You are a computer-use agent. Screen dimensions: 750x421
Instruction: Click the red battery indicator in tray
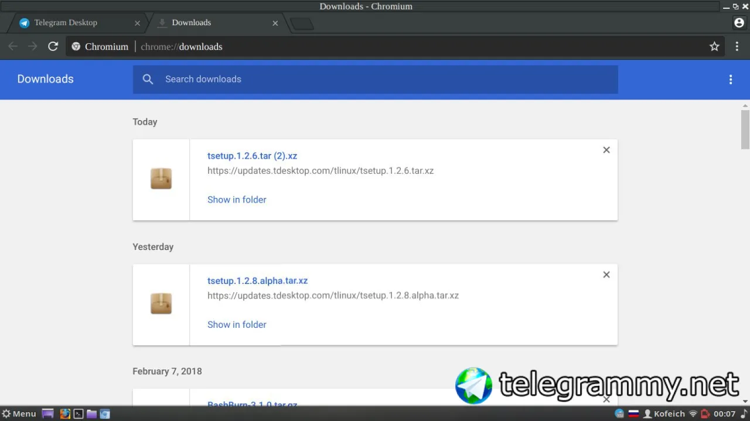pos(705,413)
